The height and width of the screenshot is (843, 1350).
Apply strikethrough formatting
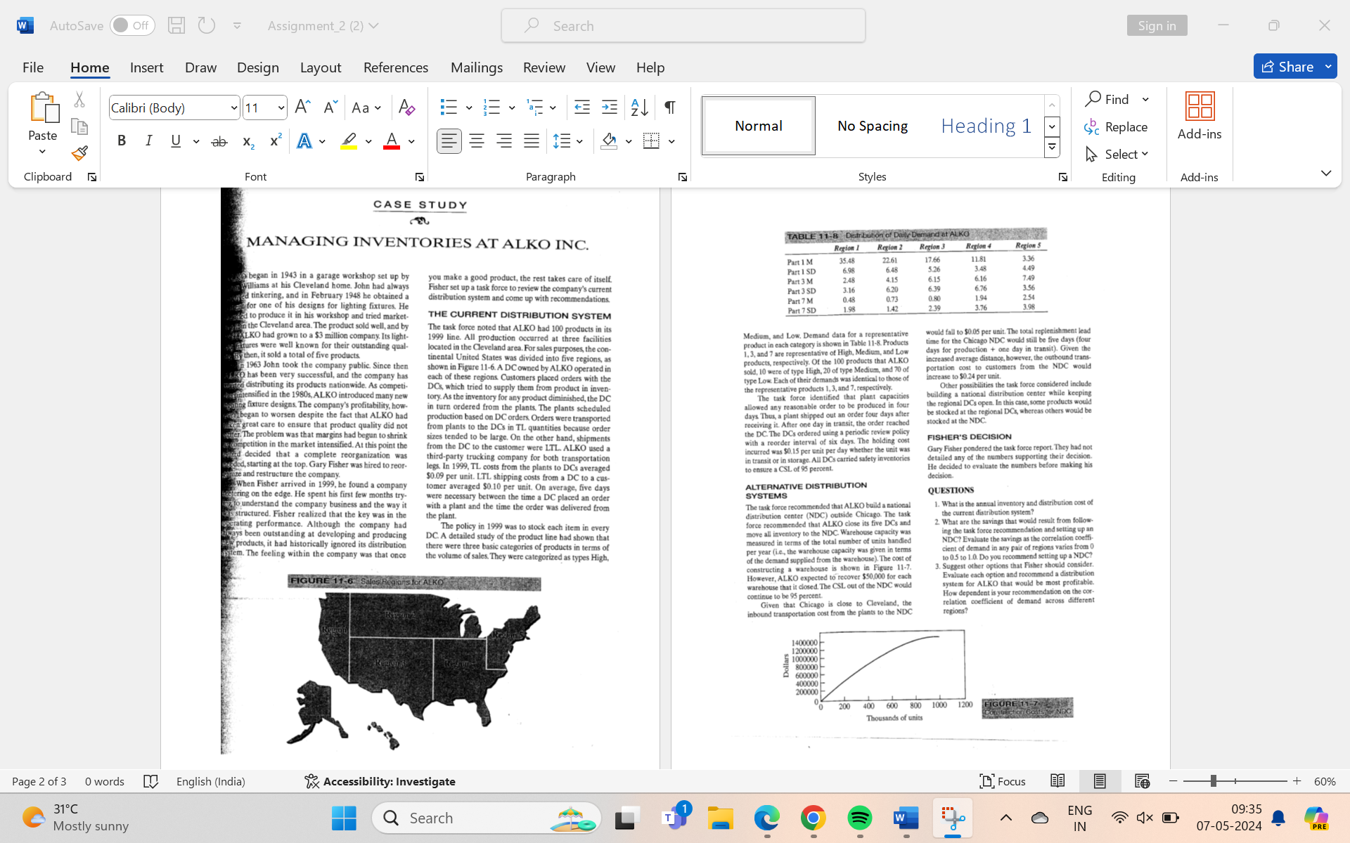pos(219,141)
